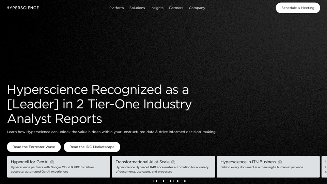The width and height of the screenshot is (327, 184).
Task: Click the HYPERSCIENCE logo
Action: point(23,8)
